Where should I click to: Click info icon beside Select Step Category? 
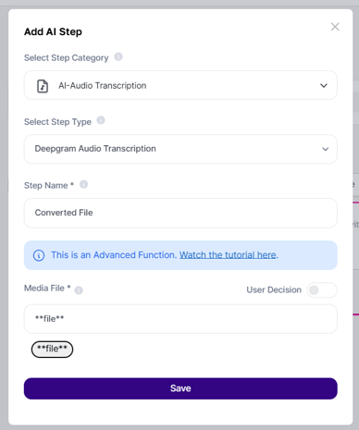[118, 56]
